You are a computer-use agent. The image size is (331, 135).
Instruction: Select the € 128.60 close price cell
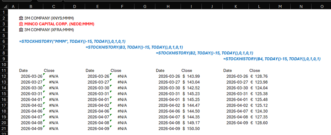click(x=259, y=123)
